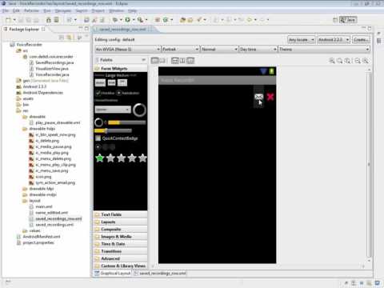Click the rightmost zoom-in icon above canvas
The width and height of the screenshot is (384, 288).
pyautogui.click(x=366, y=61)
